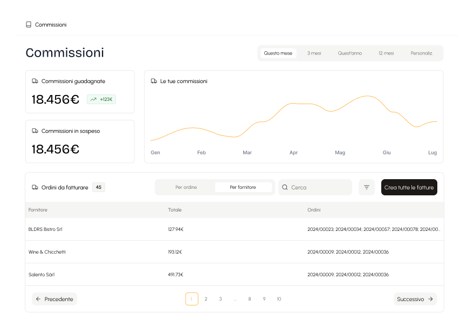
Task: Click the Commissioni guadagnate card icon
Action: point(36,81)
